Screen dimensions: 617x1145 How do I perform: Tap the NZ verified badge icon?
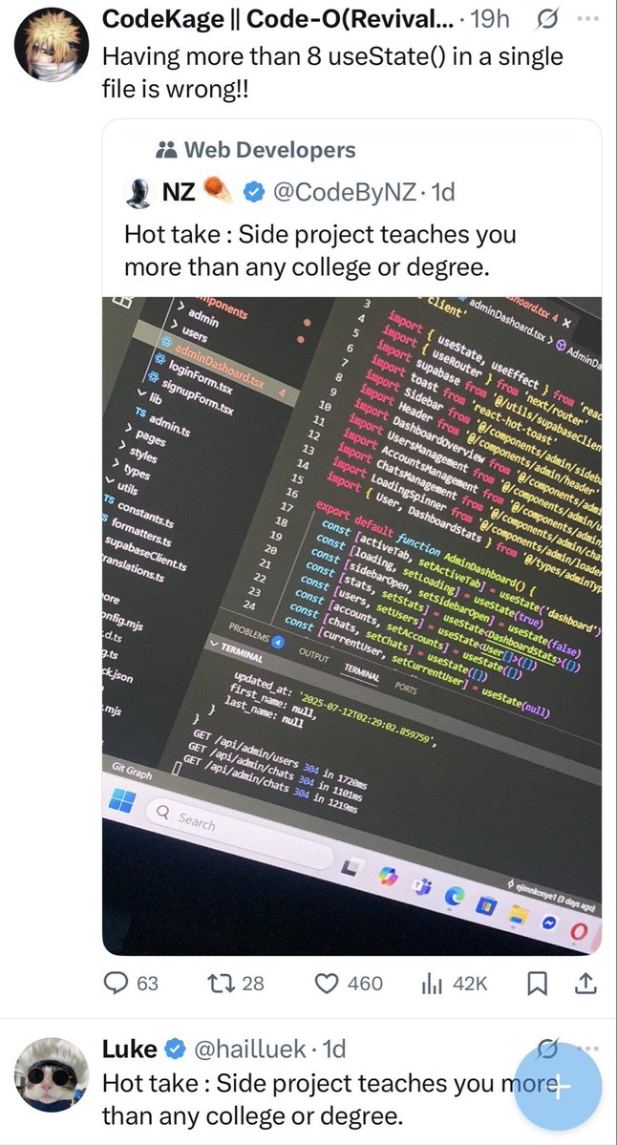[254, 192]
